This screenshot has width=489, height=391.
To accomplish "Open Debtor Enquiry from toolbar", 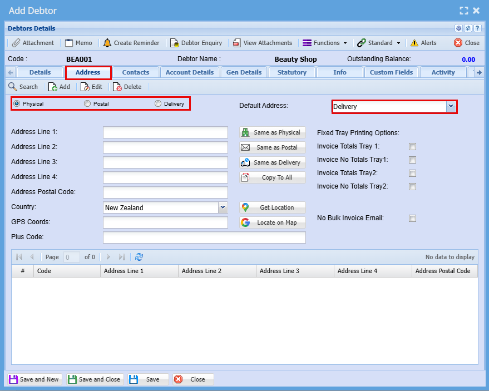I will (x=196, y=43).
